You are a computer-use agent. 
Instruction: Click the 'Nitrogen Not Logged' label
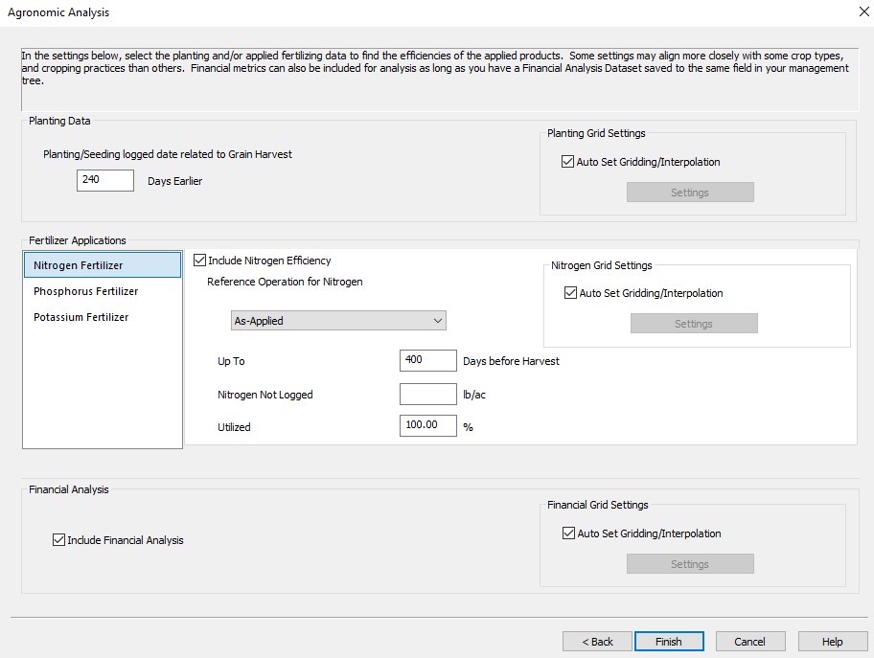(x=265, y=395)
